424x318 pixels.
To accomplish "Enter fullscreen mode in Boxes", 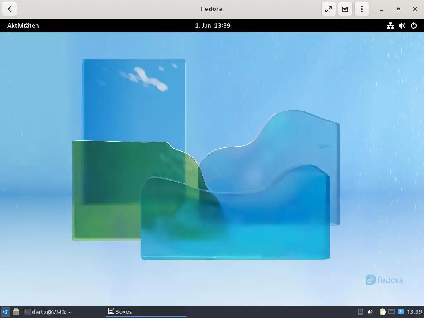I will (328, 9).
